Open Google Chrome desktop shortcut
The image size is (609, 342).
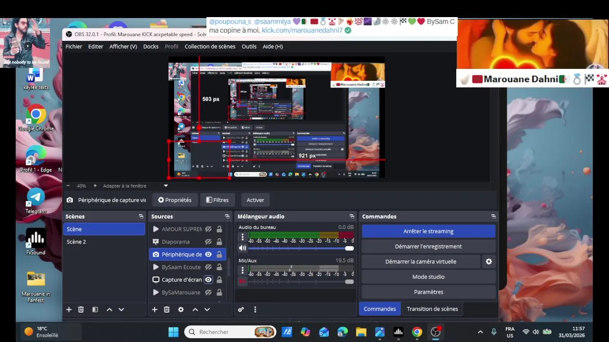coord(36,119)
